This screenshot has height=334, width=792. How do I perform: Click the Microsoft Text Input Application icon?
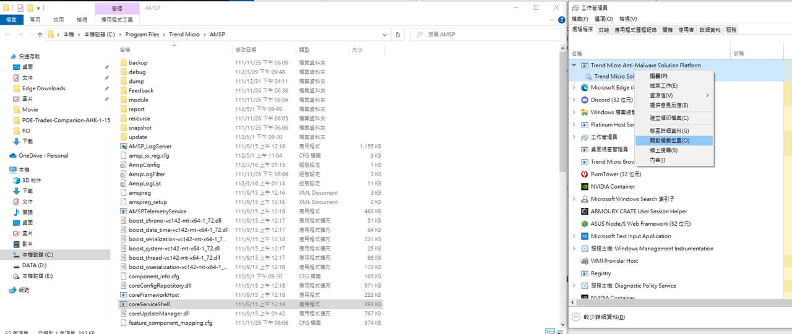point(584,236)
